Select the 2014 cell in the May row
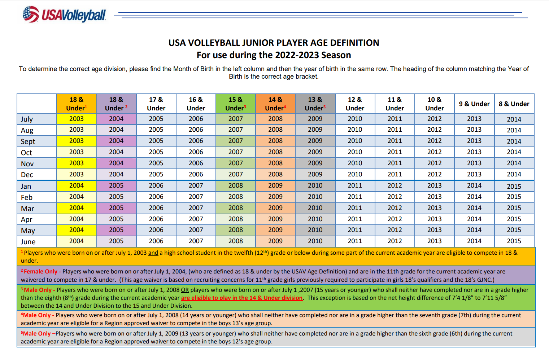 [474, 230]
